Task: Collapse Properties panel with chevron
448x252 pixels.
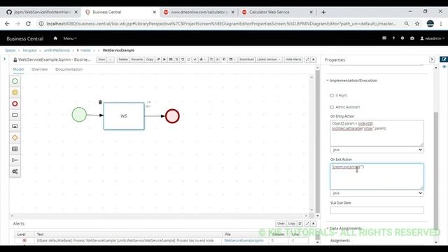Action: click(x=432, y=59)
